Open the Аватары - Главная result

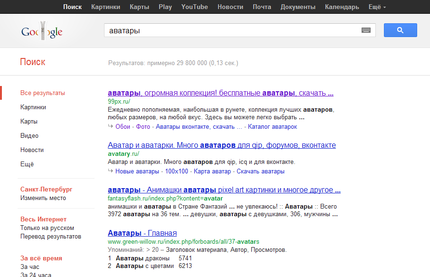click(142, 233)
